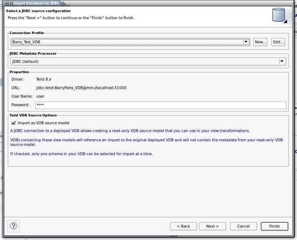
Task: Click the Teiid VDB Source Options group label
Action: click(33, 115)
